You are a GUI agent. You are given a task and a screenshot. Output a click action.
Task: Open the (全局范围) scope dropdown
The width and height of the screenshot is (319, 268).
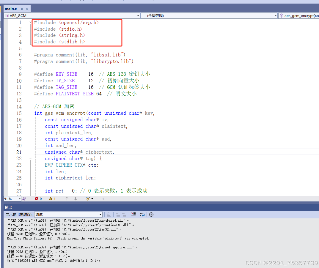(x=275, y=15)
